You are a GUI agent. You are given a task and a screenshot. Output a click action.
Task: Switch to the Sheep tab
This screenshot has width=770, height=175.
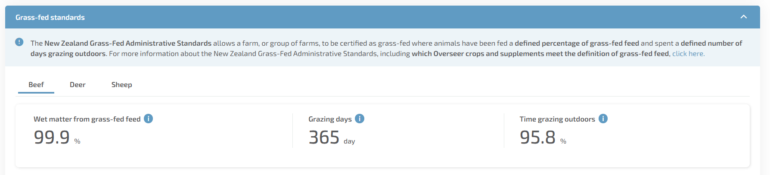tap(122, 84)
